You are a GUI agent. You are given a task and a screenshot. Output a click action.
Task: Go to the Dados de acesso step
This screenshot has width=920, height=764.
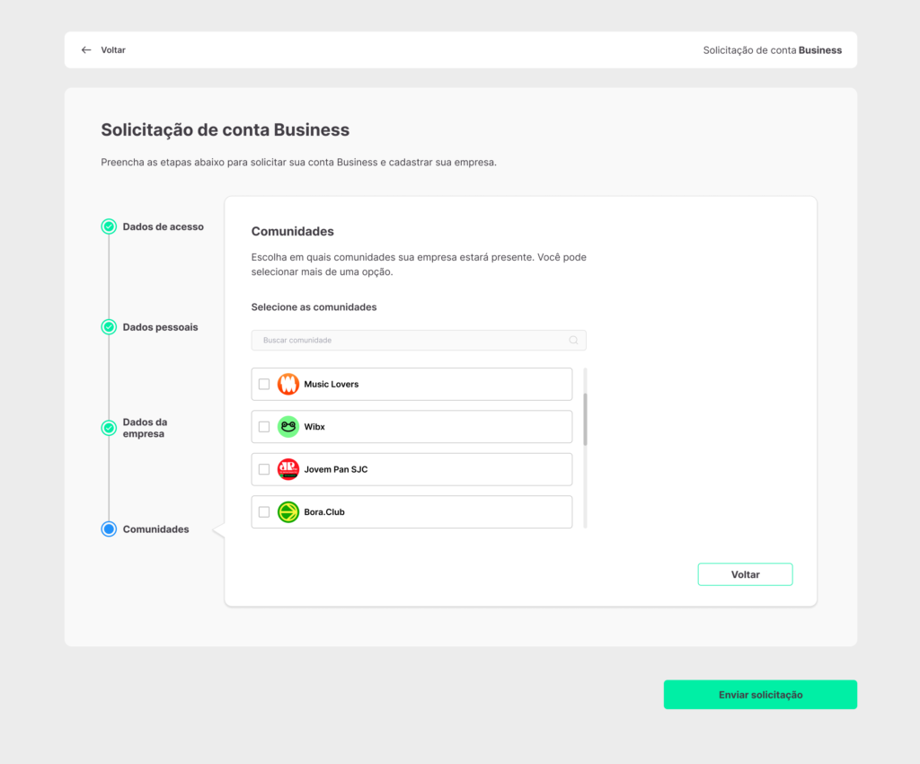(x=164, y=227)
